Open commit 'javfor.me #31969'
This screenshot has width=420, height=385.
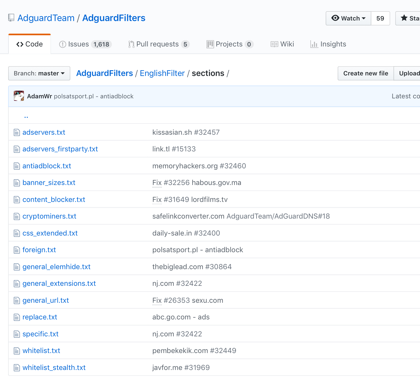click(x=181, y=368)
